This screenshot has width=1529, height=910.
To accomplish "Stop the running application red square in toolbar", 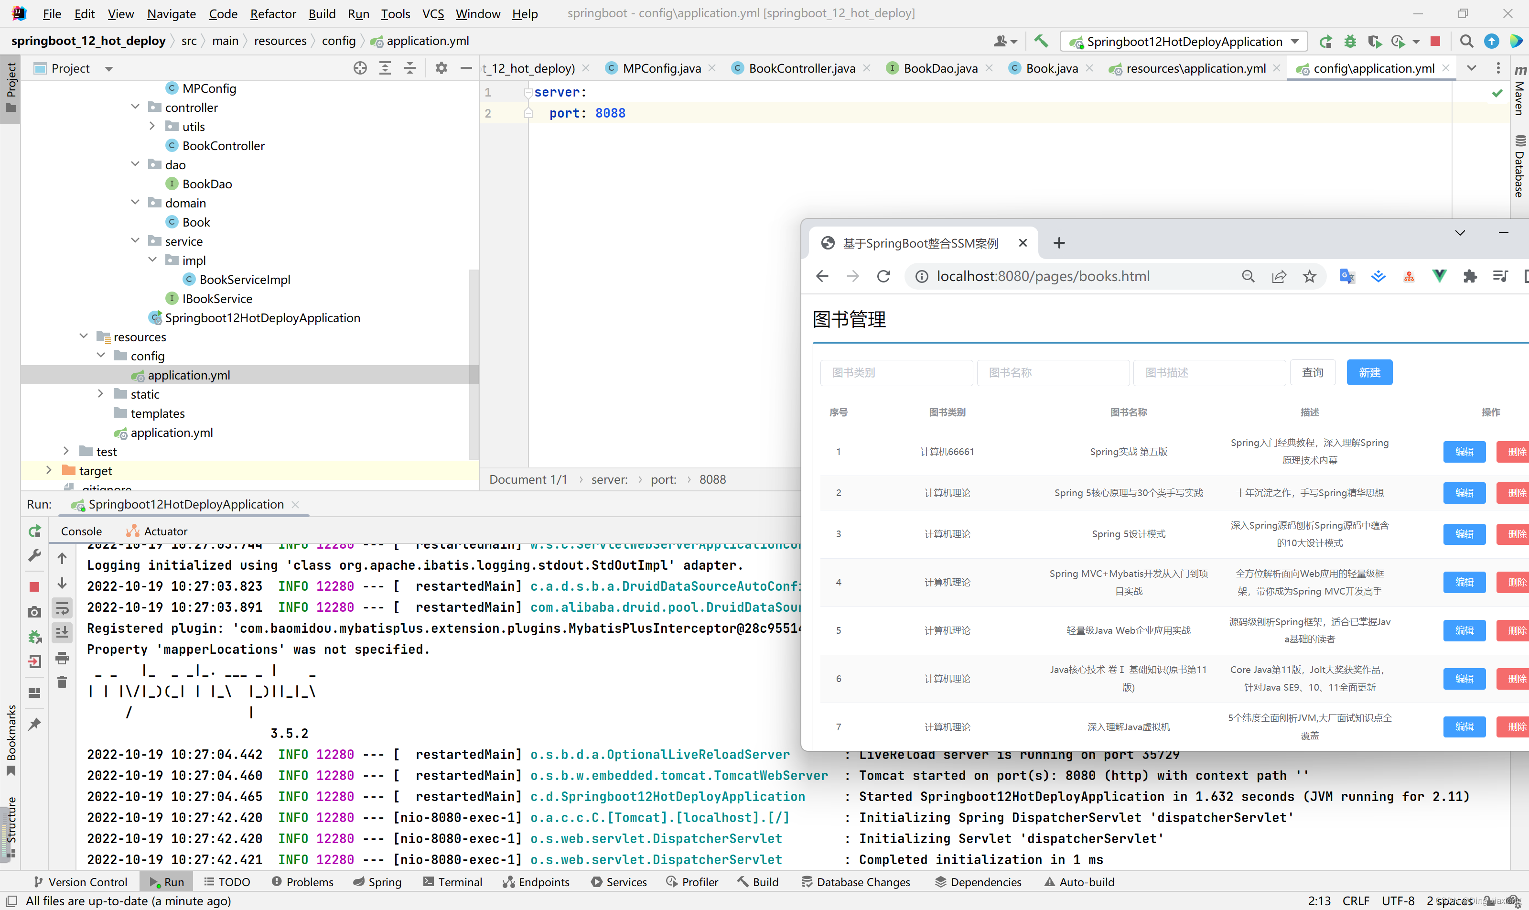I will pos(1435,41).
